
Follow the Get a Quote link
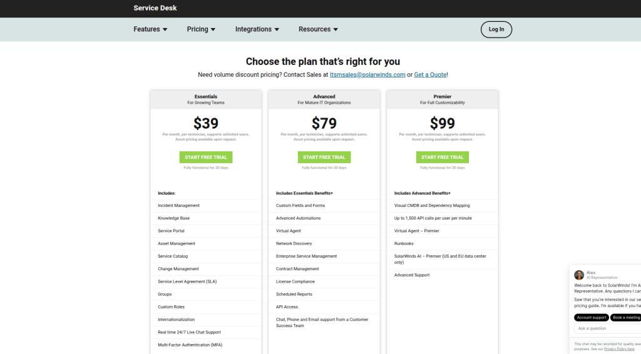(430, 74)
